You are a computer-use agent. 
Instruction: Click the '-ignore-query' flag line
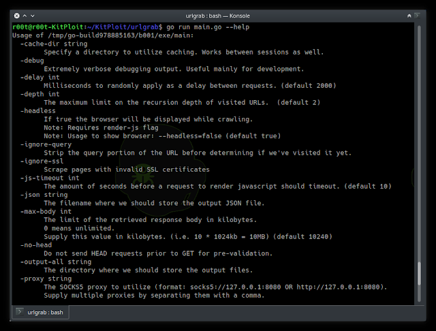click(46, 144)
